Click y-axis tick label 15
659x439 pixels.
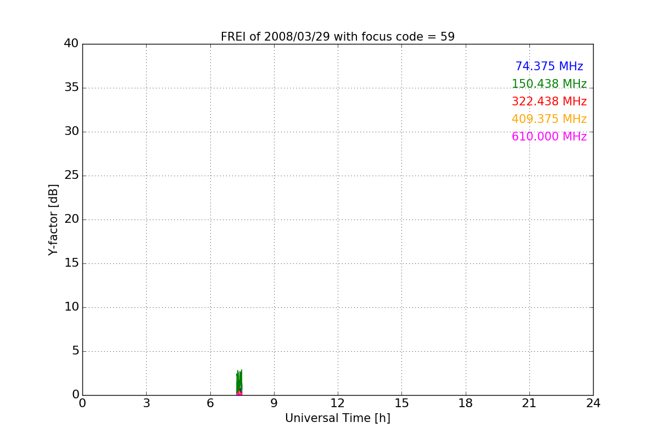pos(71,263)
